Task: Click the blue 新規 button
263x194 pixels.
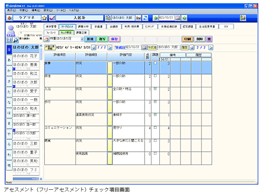Action: 90,39
